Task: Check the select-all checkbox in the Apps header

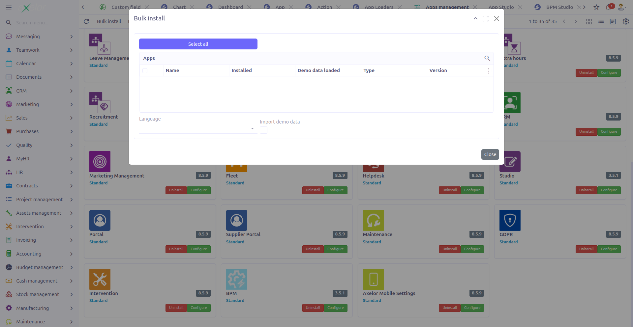Action: [x=145, y=70]
